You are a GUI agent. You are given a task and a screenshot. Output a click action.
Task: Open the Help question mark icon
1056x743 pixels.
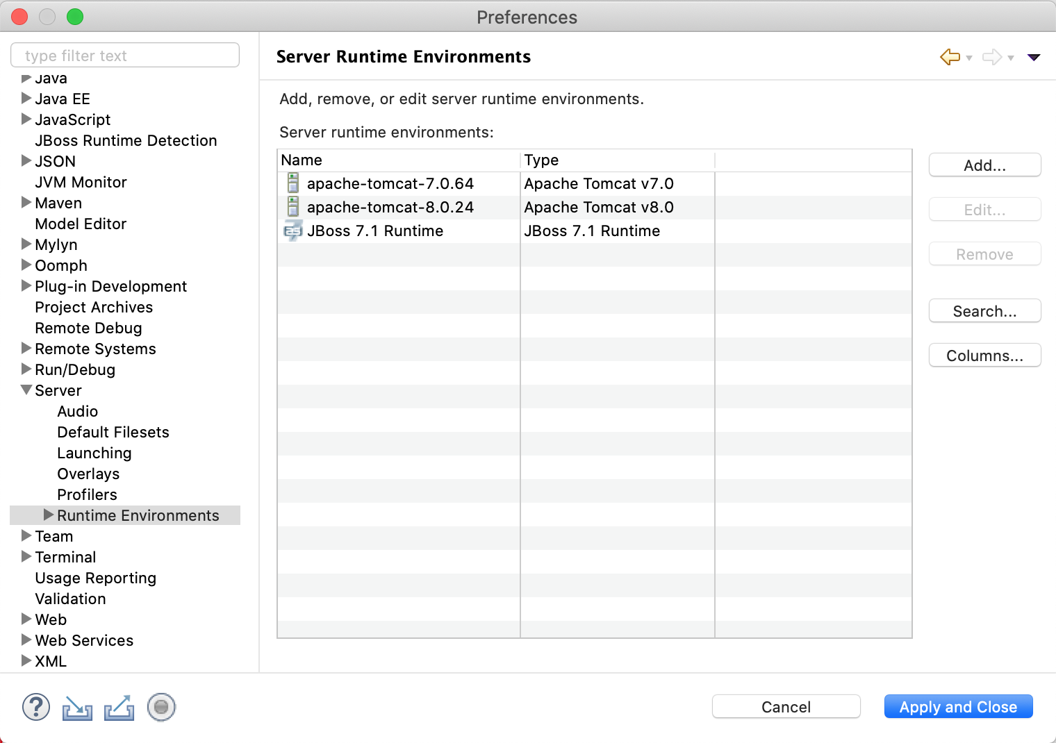[36, 707]
